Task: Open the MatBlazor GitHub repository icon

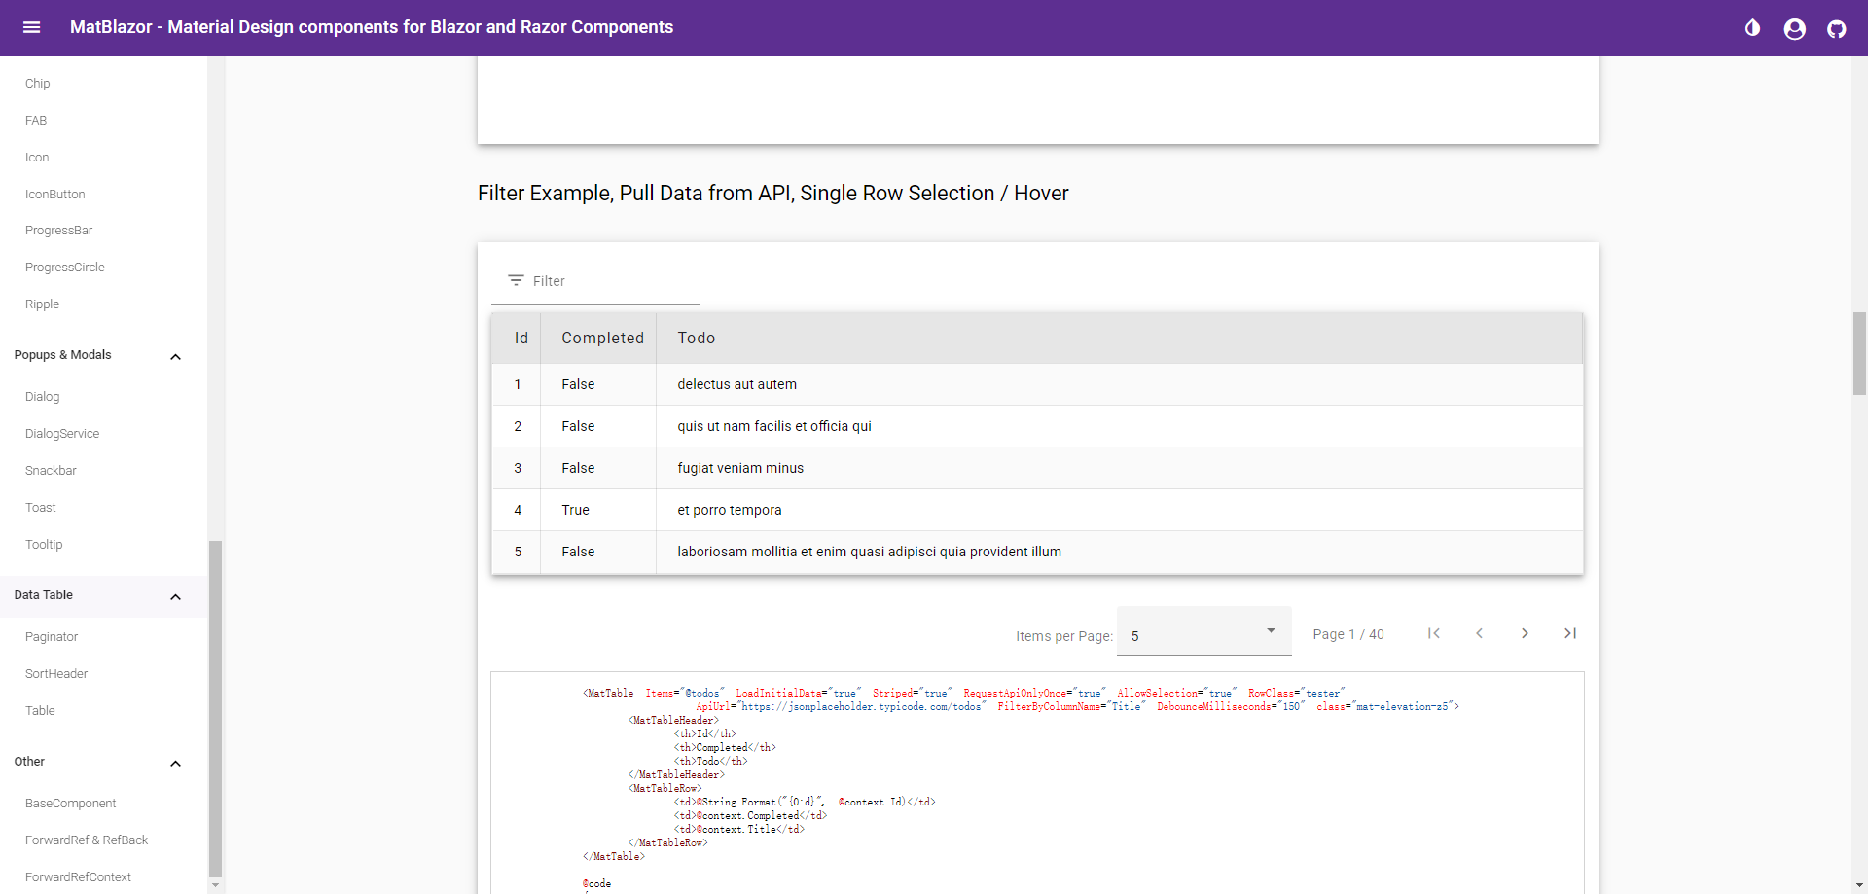Action: (1838, 28)
